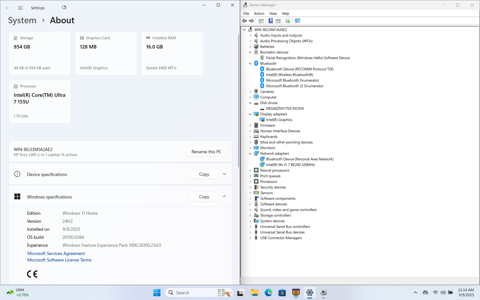Click the Facial Recognition software device icon

click(262, 58)
